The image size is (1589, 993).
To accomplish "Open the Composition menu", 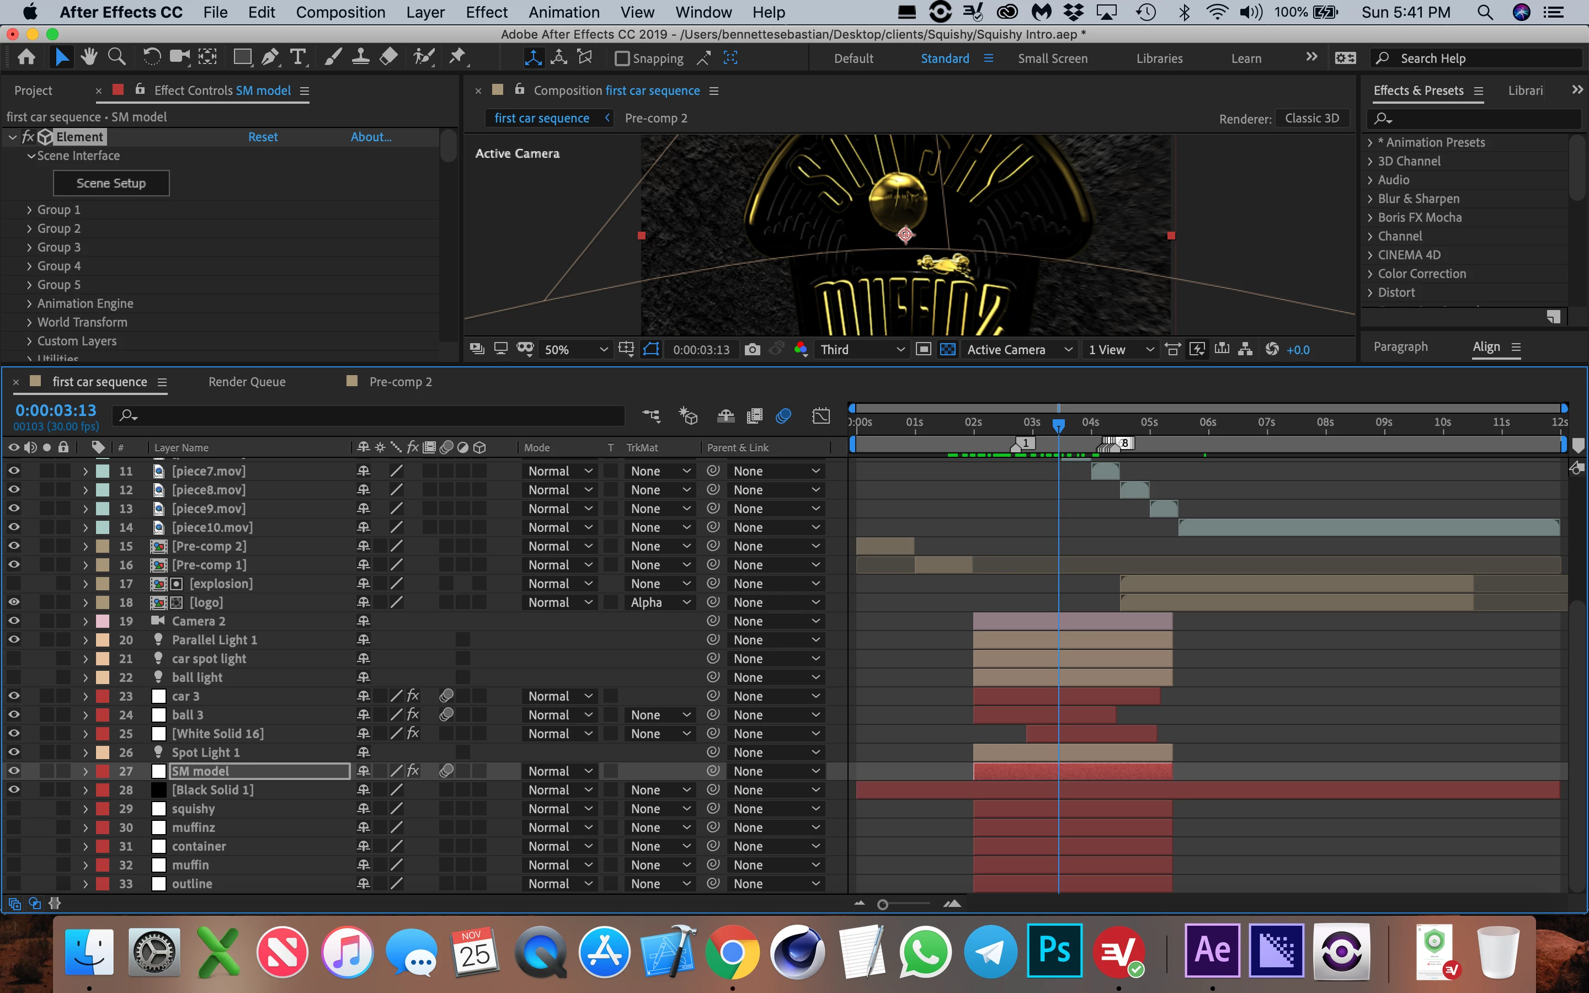I will pyautogui.click(x=340, y=13).
